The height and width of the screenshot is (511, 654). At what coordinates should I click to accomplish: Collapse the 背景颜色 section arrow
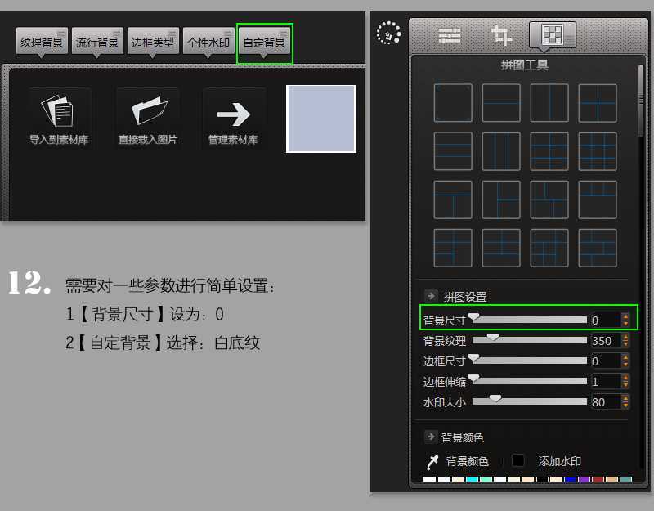pos(431,437)
